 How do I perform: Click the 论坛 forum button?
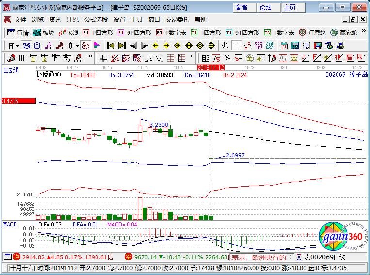click(x=269, y=8)
